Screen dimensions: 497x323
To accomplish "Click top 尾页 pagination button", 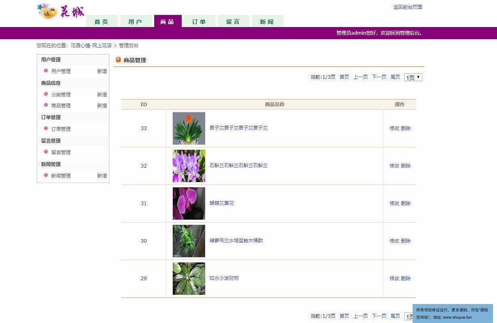I will pos(395,77).
